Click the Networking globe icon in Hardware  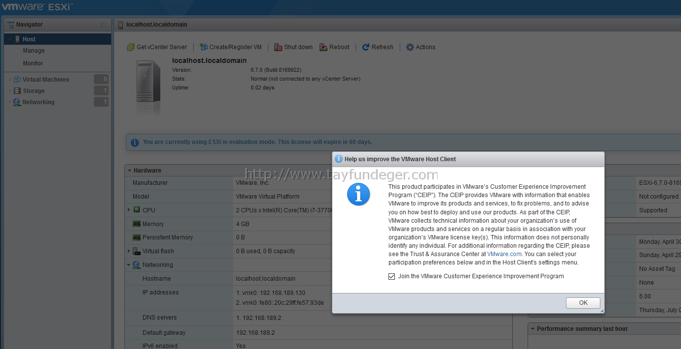(x=137, y=265)
